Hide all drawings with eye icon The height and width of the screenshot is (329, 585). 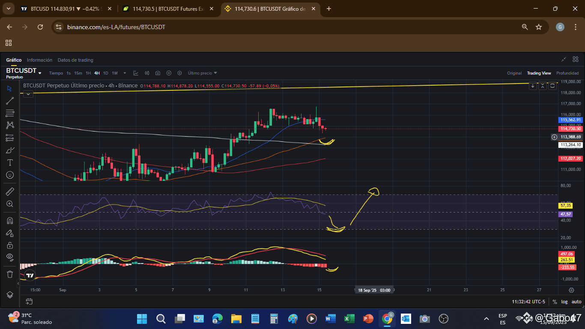point(10,257)
